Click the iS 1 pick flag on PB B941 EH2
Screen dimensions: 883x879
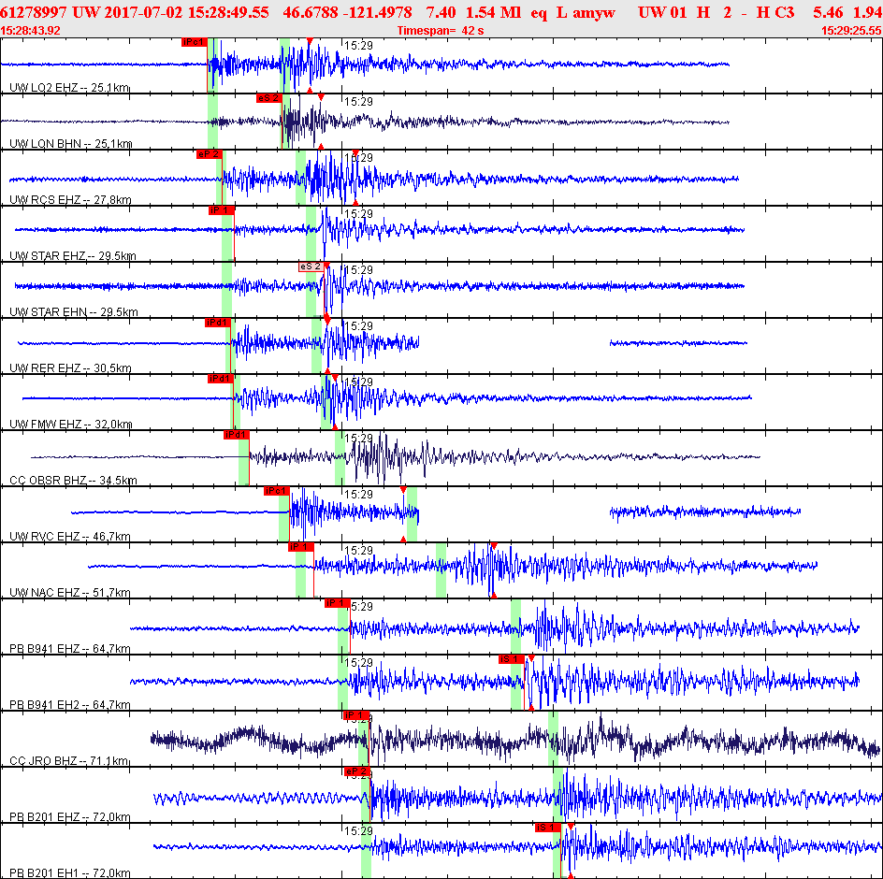(512, 659)
